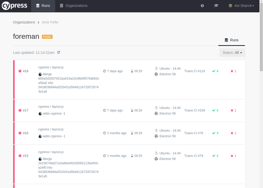263x188 pixels.
Task: Click the committer avatar on run #17
Action: (x=40, y=114)
